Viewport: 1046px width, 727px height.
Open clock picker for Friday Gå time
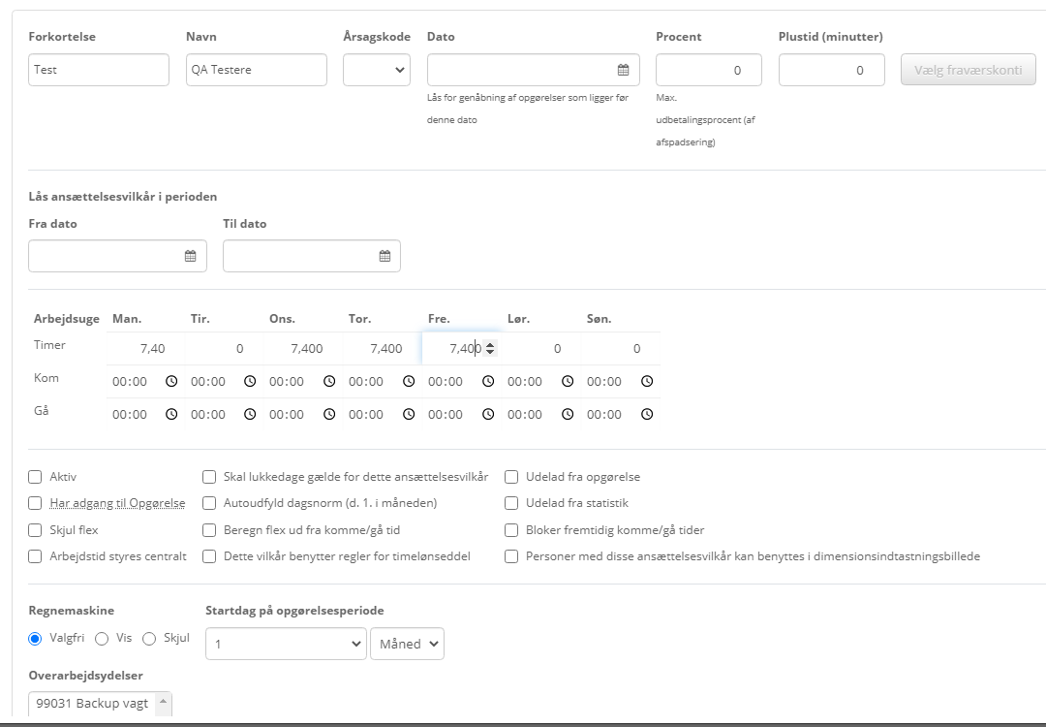click(x=488, y=415)
